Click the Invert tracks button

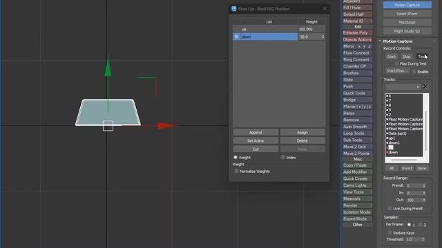(407, 168)
